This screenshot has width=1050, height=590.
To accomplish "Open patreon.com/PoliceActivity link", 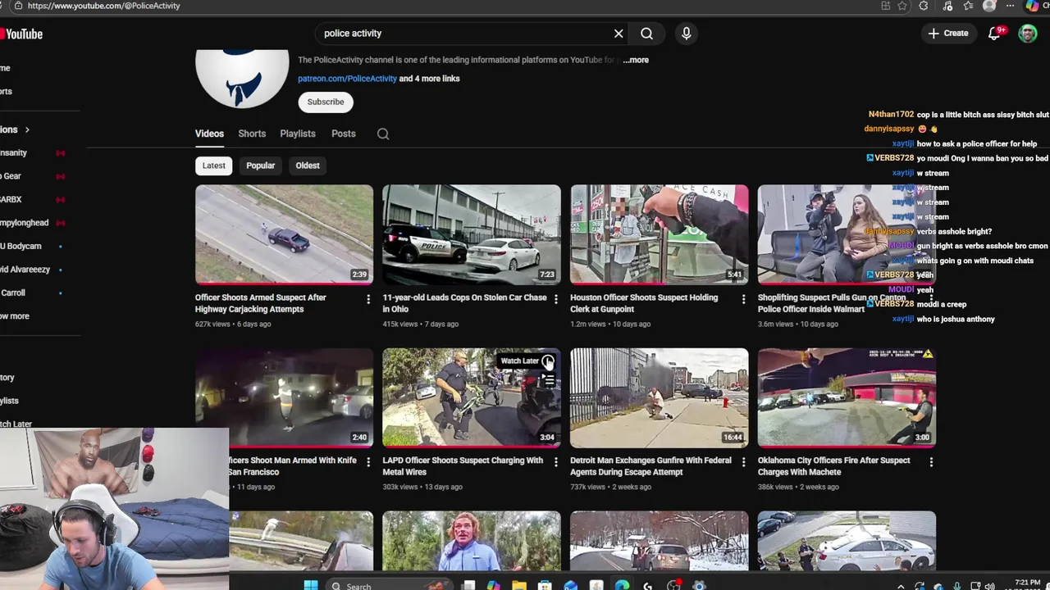I will click(x=347, y=79).
